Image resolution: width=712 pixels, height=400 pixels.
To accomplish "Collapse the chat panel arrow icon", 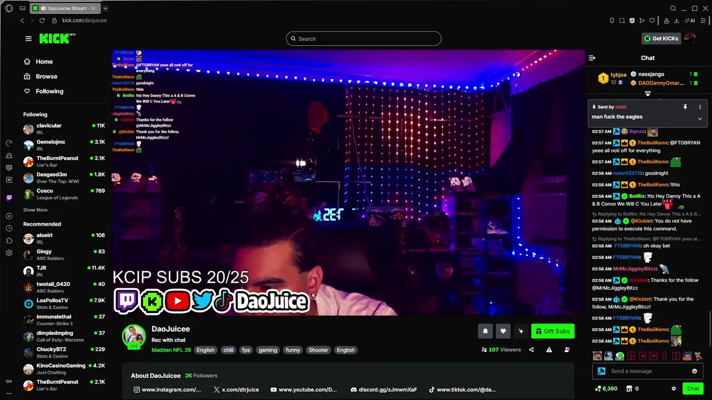I will pyautogui.click(x=592, y=58).
